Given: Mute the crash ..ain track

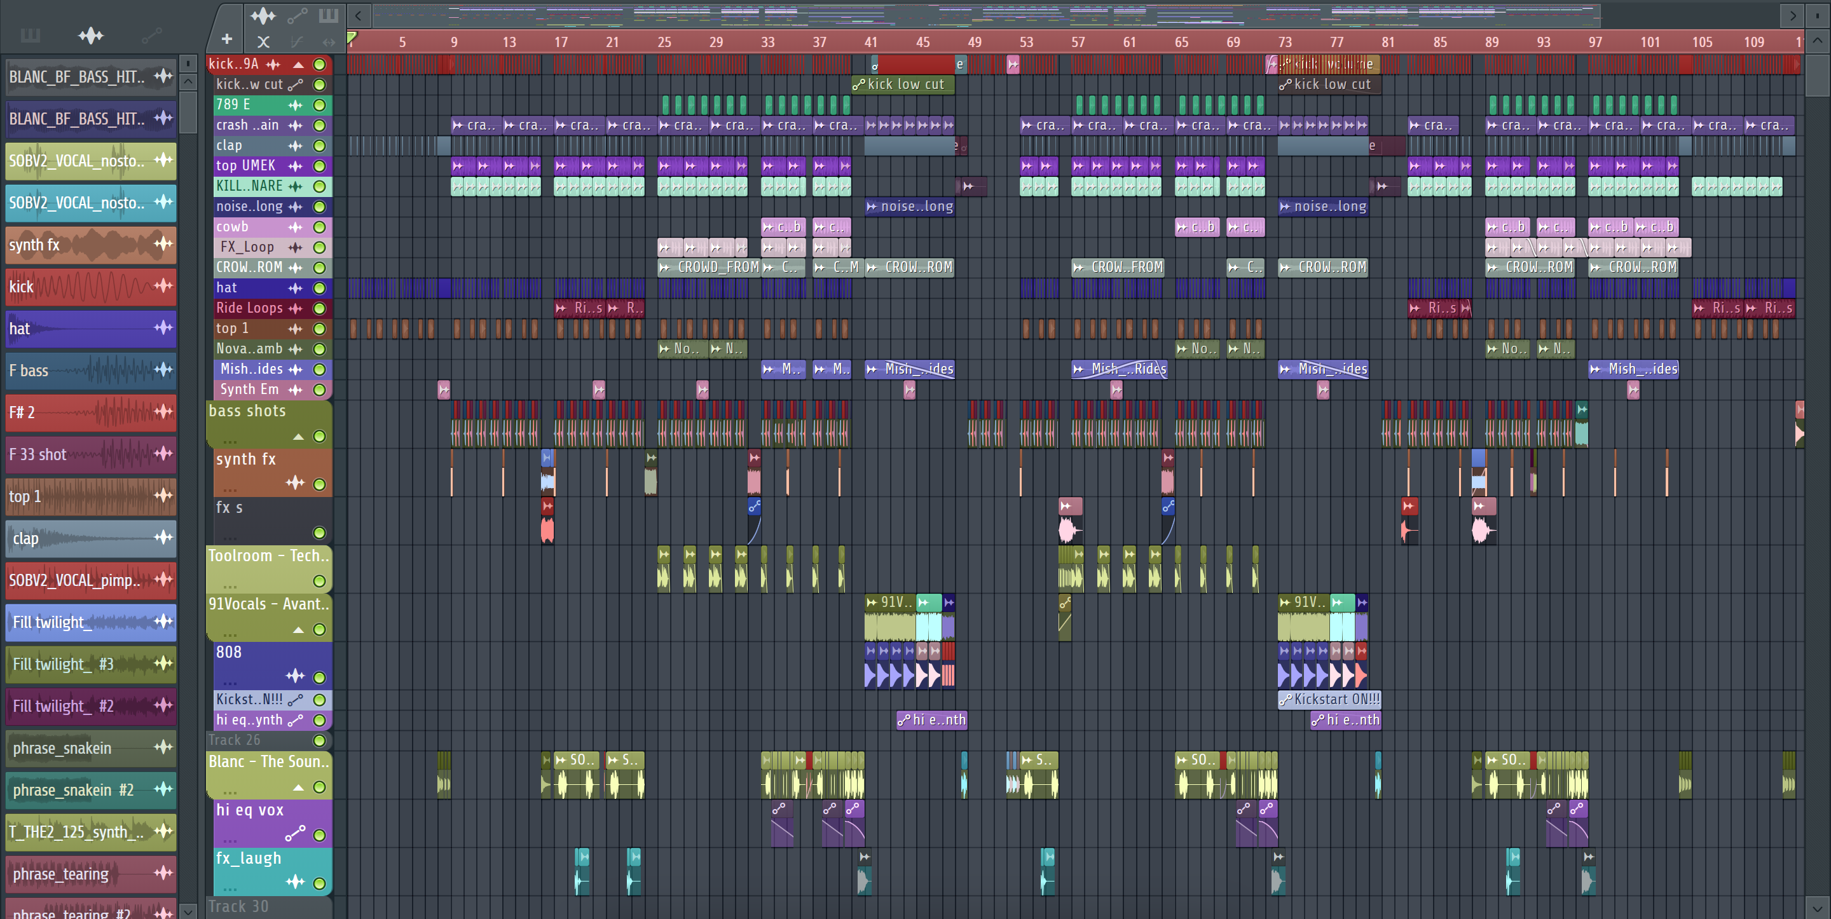Looking at the screenshot, I should [x=320, y=126].
